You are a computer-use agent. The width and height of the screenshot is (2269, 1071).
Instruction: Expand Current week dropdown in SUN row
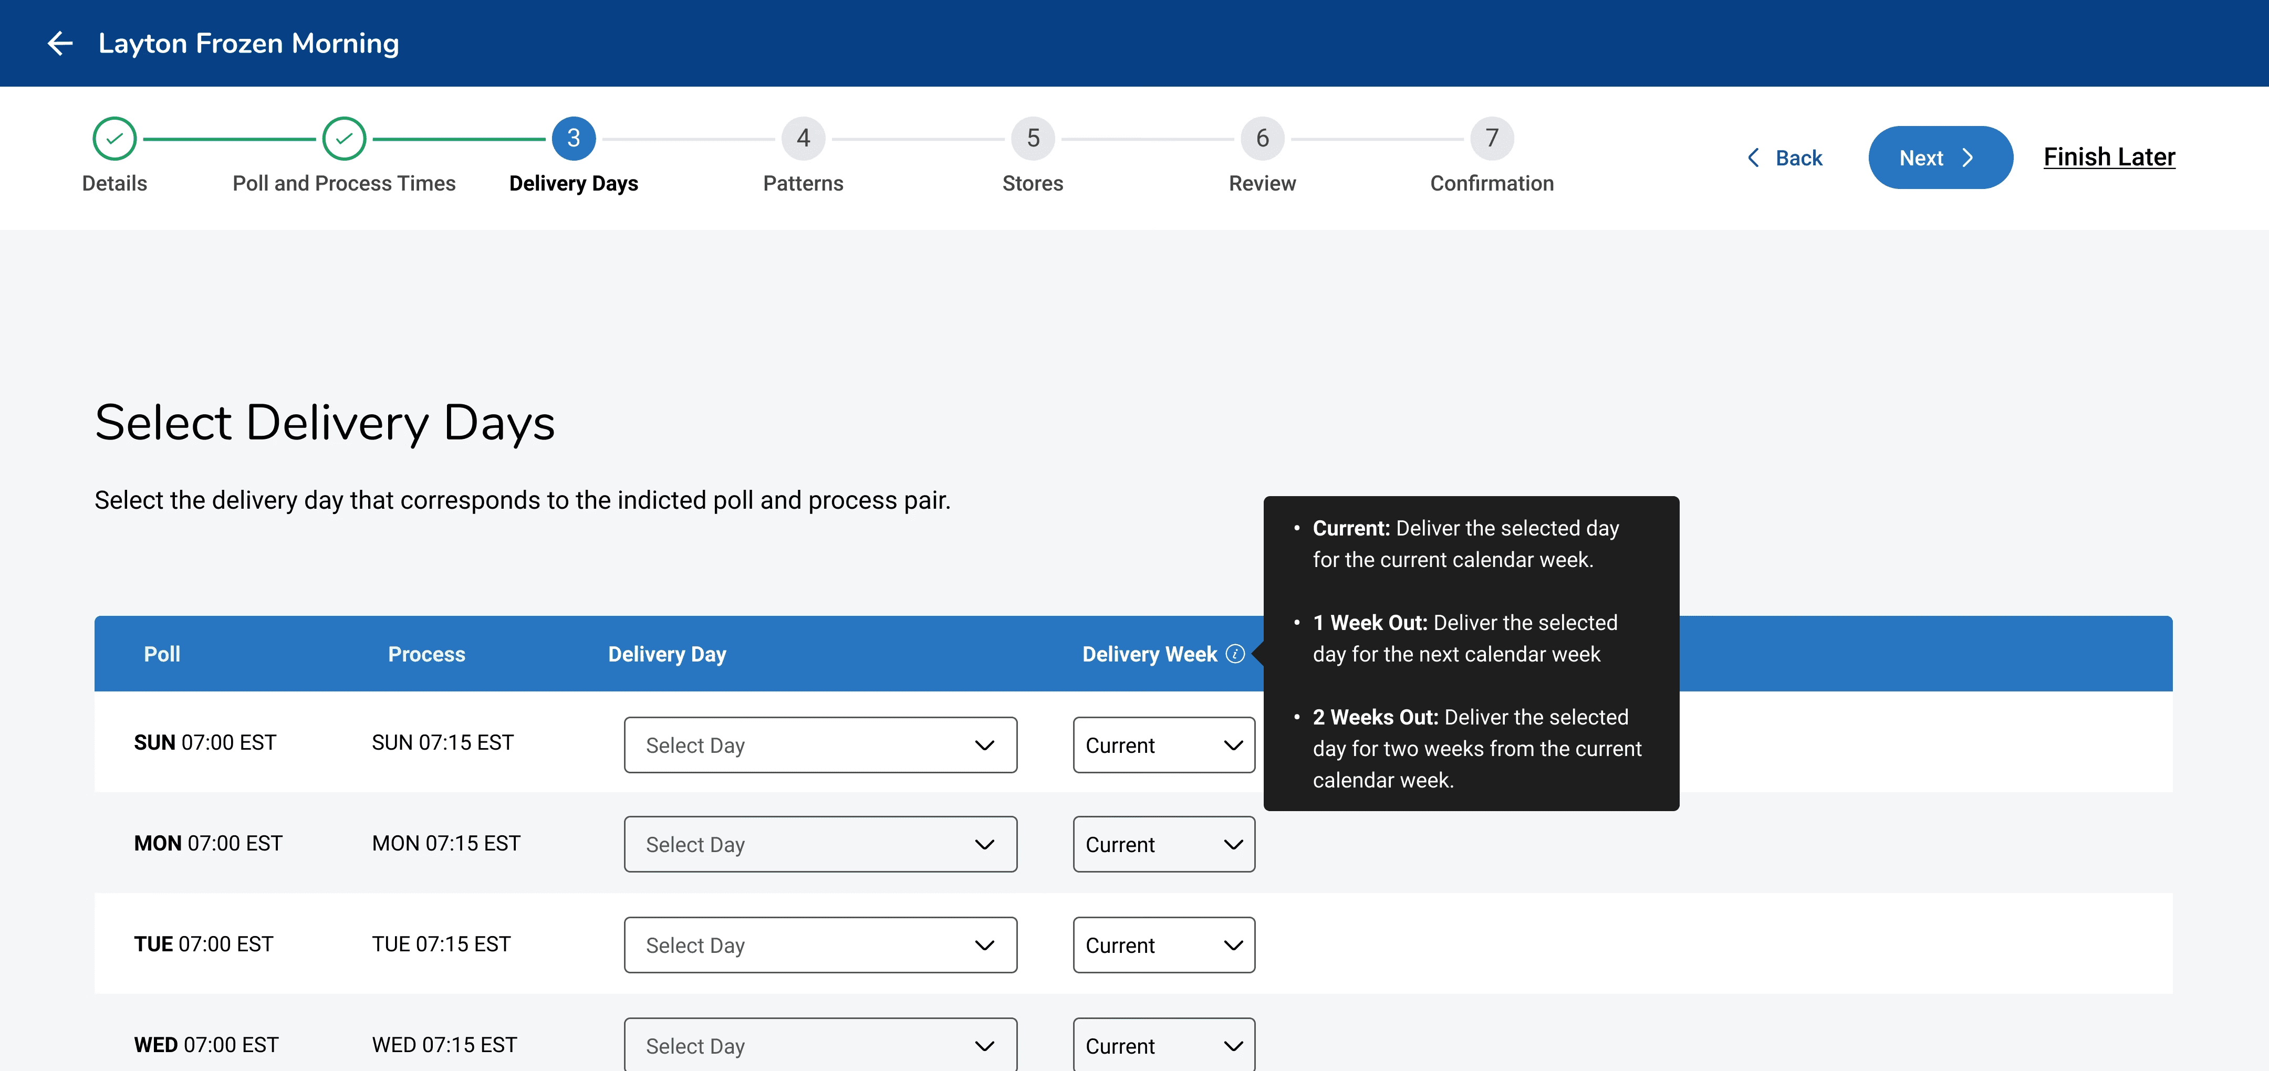coord(1163,745)
